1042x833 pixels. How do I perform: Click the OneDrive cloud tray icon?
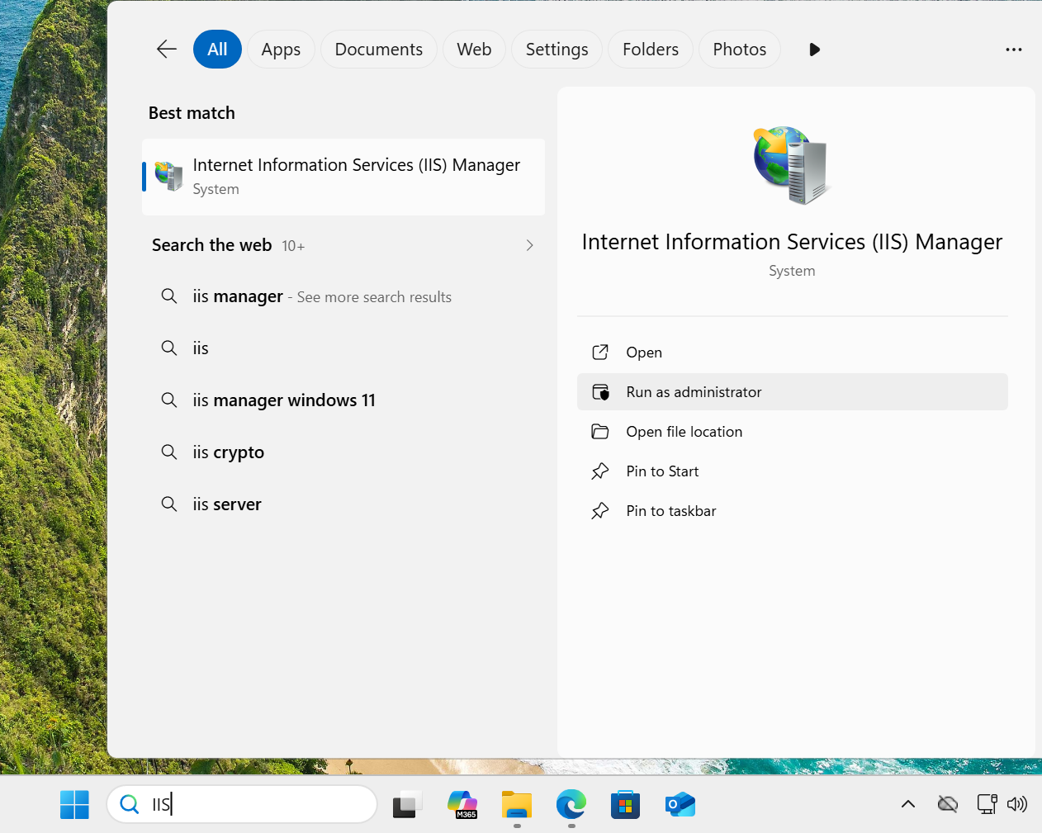click(948, 804)
